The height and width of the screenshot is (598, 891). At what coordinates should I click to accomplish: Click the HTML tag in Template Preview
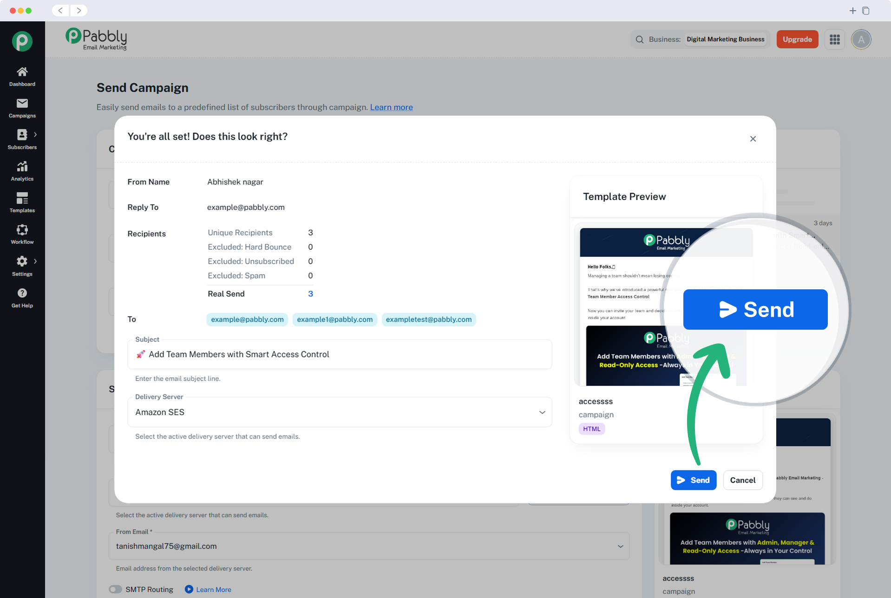[592, 429]
